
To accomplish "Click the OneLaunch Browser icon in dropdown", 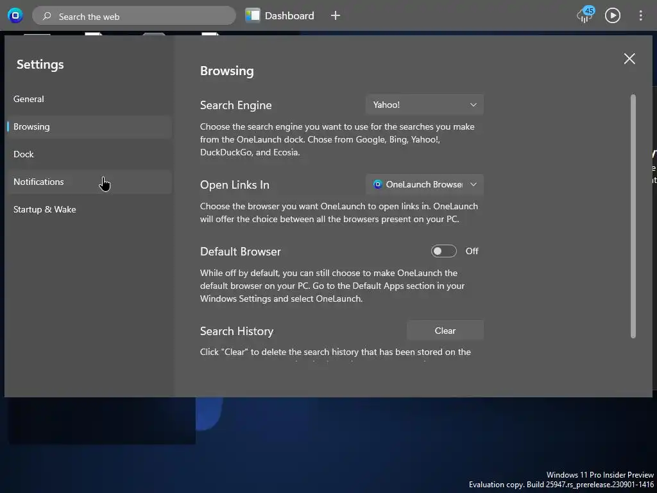I will (377, 184).
